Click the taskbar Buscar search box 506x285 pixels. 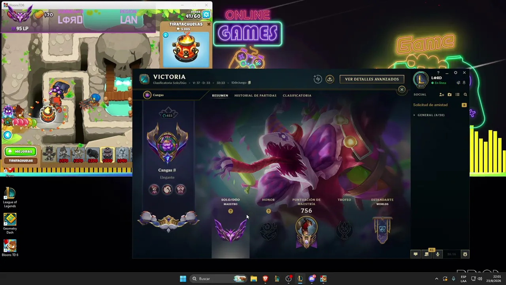click(x=218, y=279)
